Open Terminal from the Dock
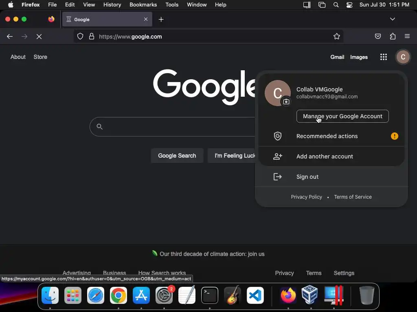The height and width of the screenshot is (312, 417). (x=210, y=295)
